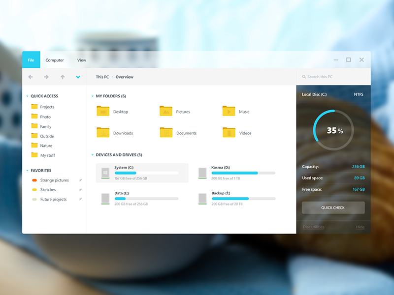Select the Backup (f:) drive icon

point(202,197)
